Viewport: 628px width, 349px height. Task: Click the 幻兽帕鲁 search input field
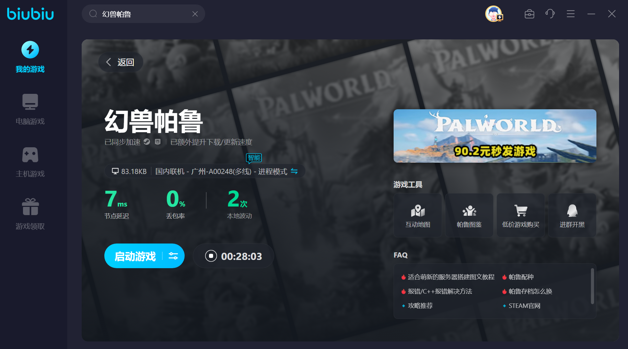point(144,14)
